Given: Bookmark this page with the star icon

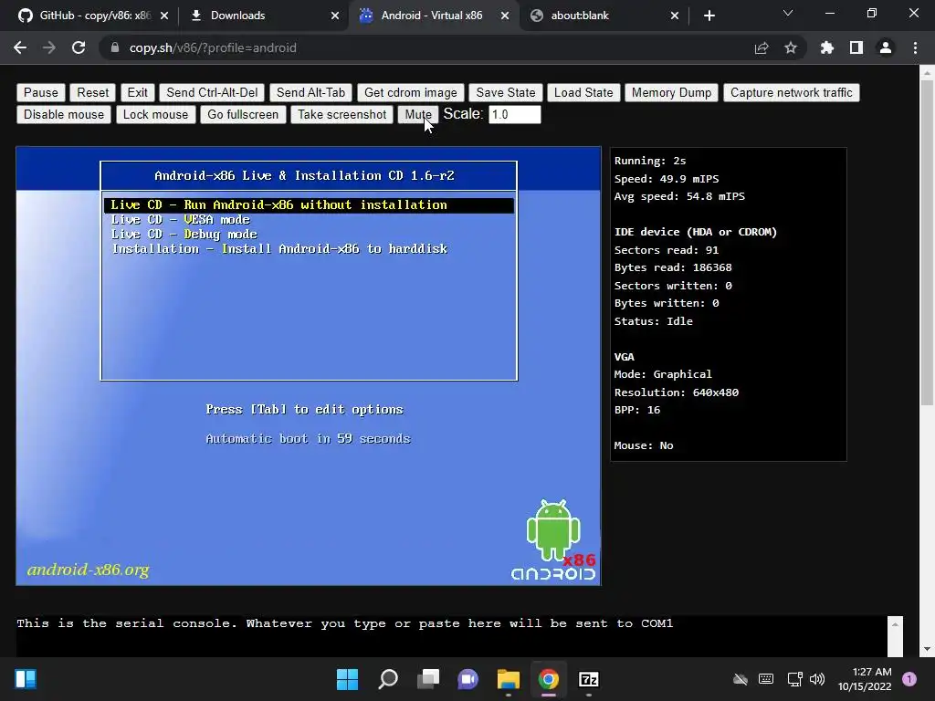Looking at the screenshot, I should point(791,47).
